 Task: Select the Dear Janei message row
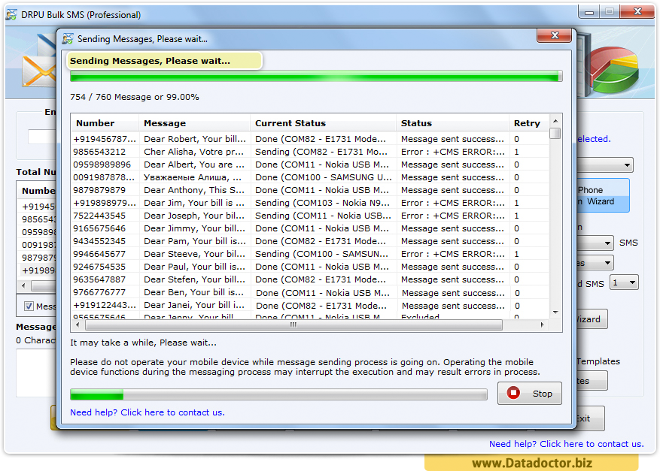tap(310, 306)
